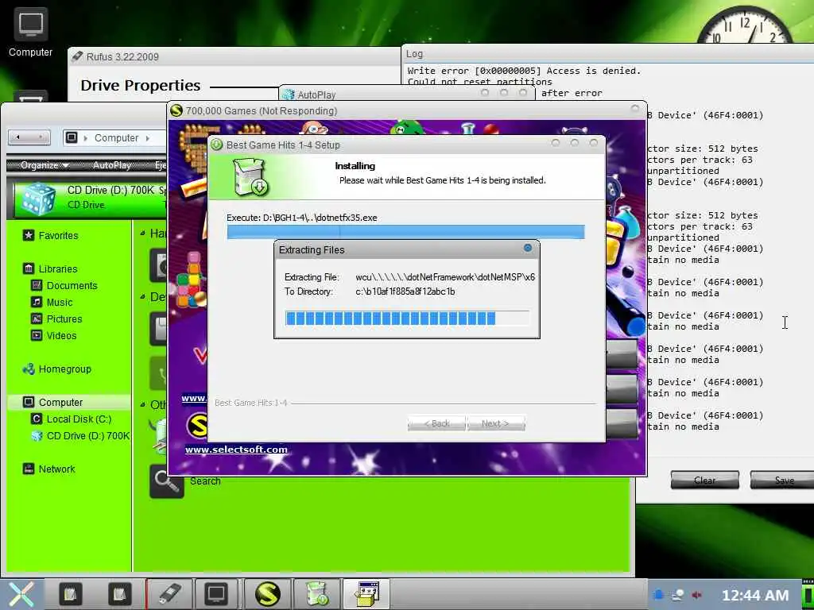The height and width of the screenshot is (610, 814).
Task: Click the muted volume tray icon
Action: [x=696, y=595]
